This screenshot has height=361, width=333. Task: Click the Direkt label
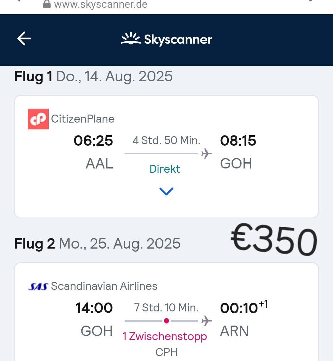165,169
